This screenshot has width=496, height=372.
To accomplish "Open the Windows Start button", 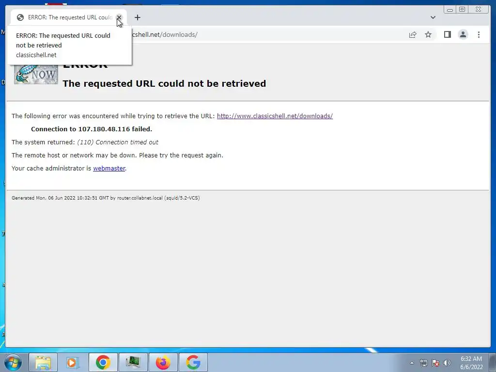I will click(x=13, y=362).
